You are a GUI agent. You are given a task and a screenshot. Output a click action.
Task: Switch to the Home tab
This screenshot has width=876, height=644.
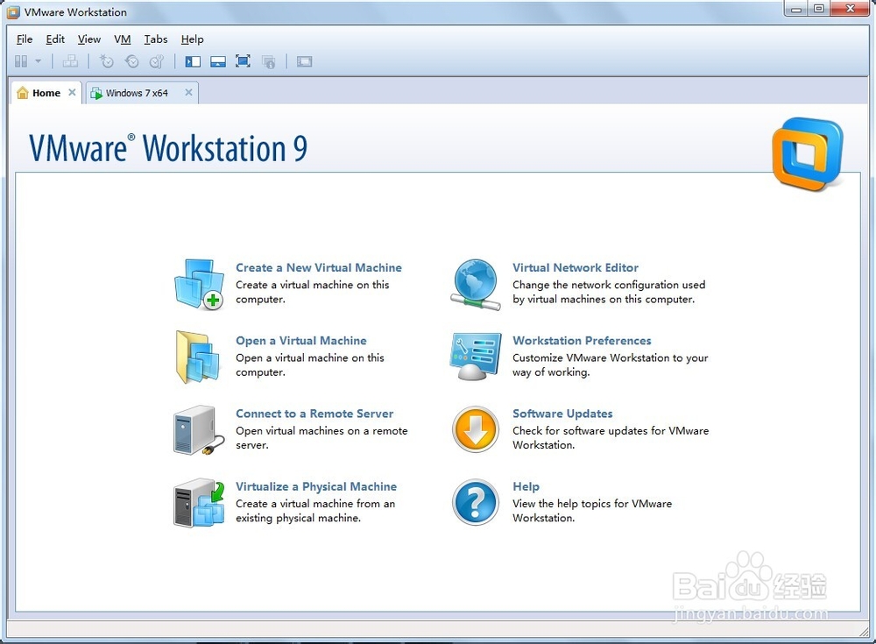[x=46, y=93]
